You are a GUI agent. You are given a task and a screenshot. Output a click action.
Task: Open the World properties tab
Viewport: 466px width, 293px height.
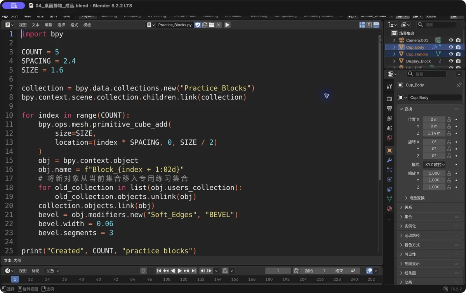pyautogui.click(x=389, y=138)
